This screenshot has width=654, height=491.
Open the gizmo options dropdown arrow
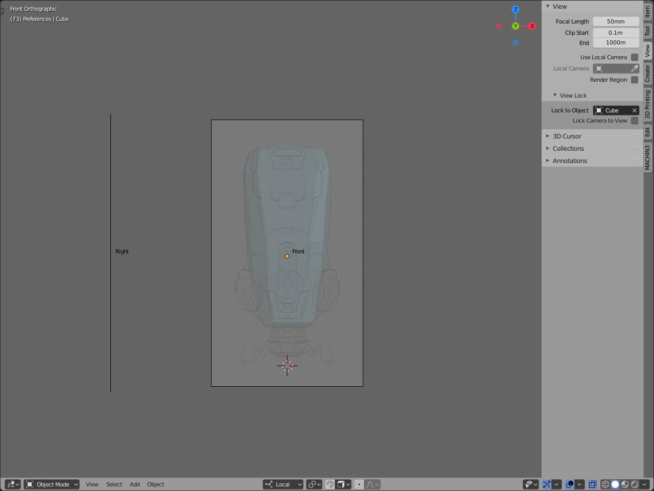[556, 484]
